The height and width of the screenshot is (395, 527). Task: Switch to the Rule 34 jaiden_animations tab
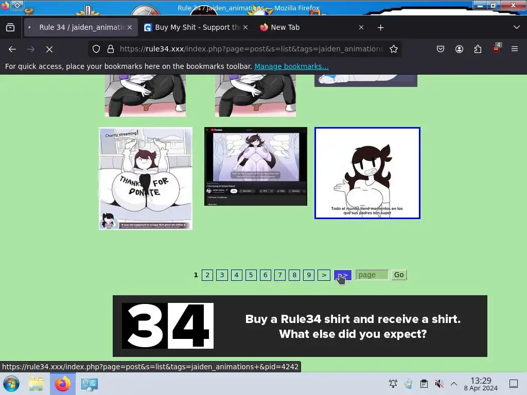coord(81,28)
